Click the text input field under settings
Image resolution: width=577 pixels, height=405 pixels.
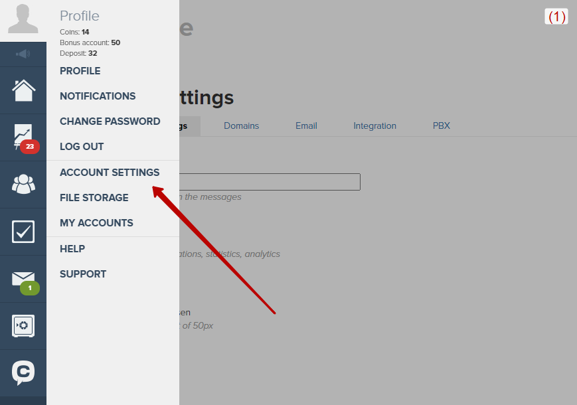[x=270, y=182]
